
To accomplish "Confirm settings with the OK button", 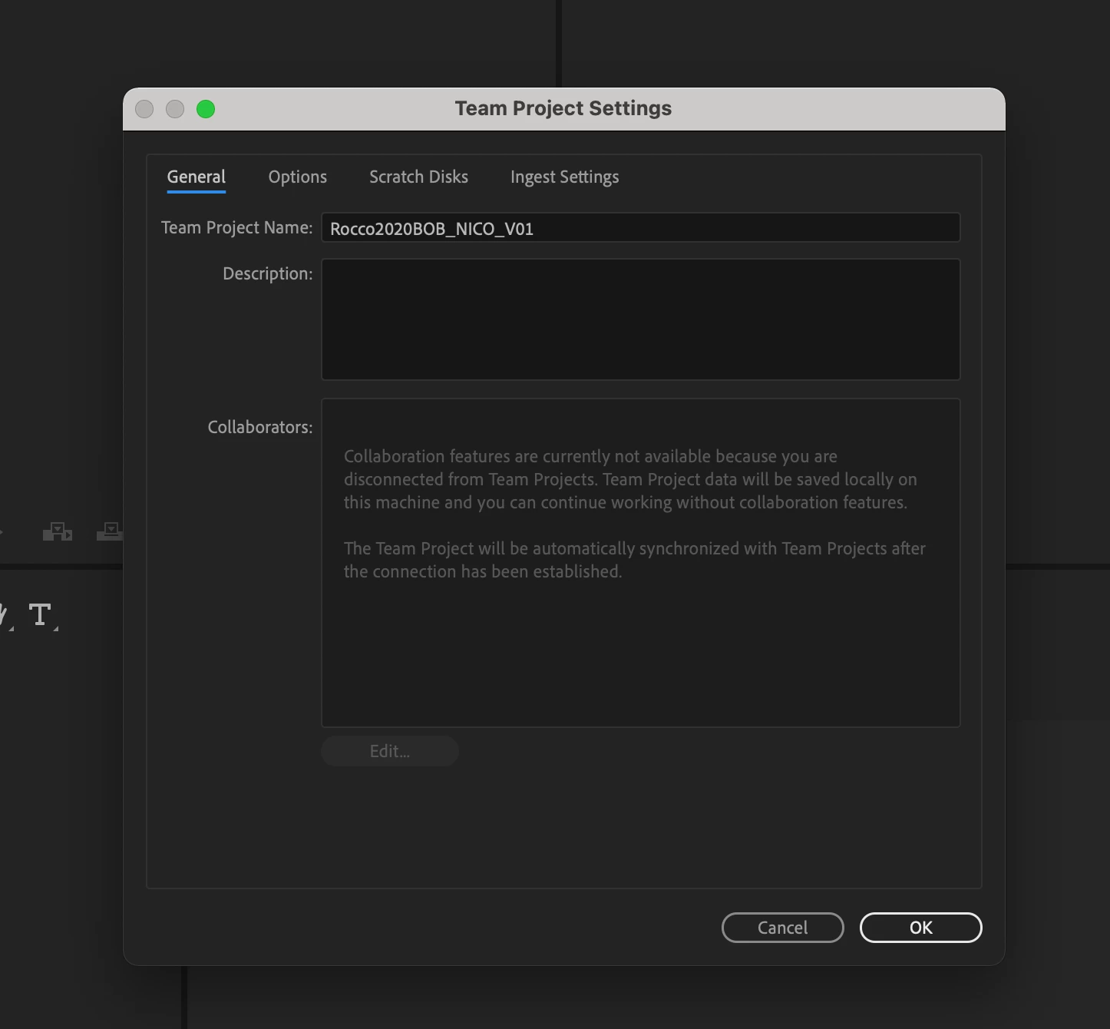I will tap(921, 928).
